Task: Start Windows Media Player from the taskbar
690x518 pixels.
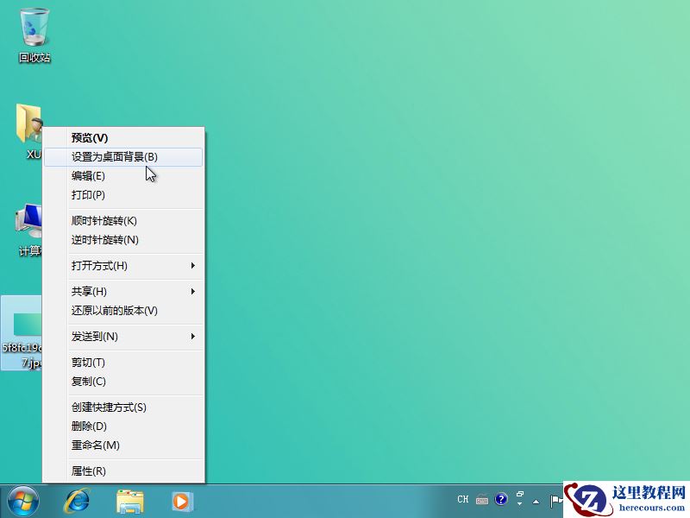Action: 180,501
